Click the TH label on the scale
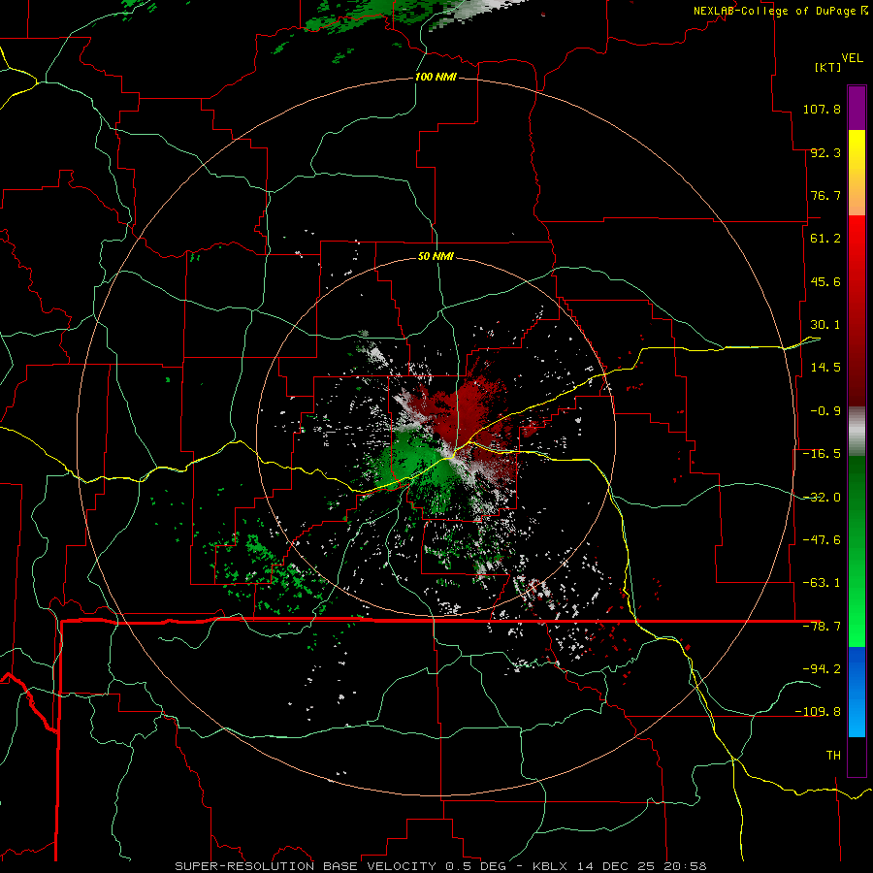 (833, 755)
